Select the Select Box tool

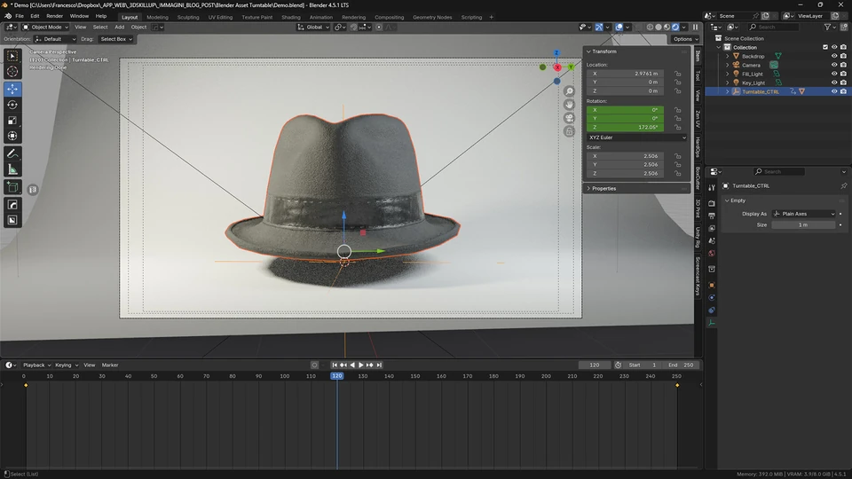pyautogui.click(x=12, y=56)
